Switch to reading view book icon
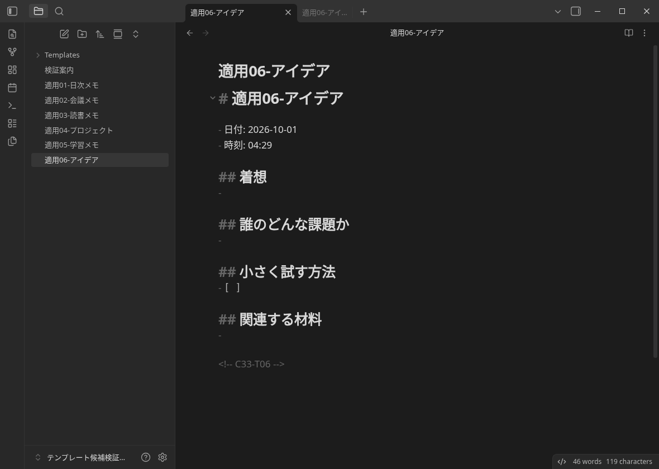Screen dimensions: 659x469 coord(628,33)
